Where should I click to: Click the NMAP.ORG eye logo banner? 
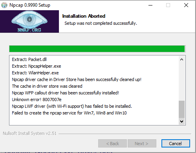pyautogui.click(x=29, y=22)
